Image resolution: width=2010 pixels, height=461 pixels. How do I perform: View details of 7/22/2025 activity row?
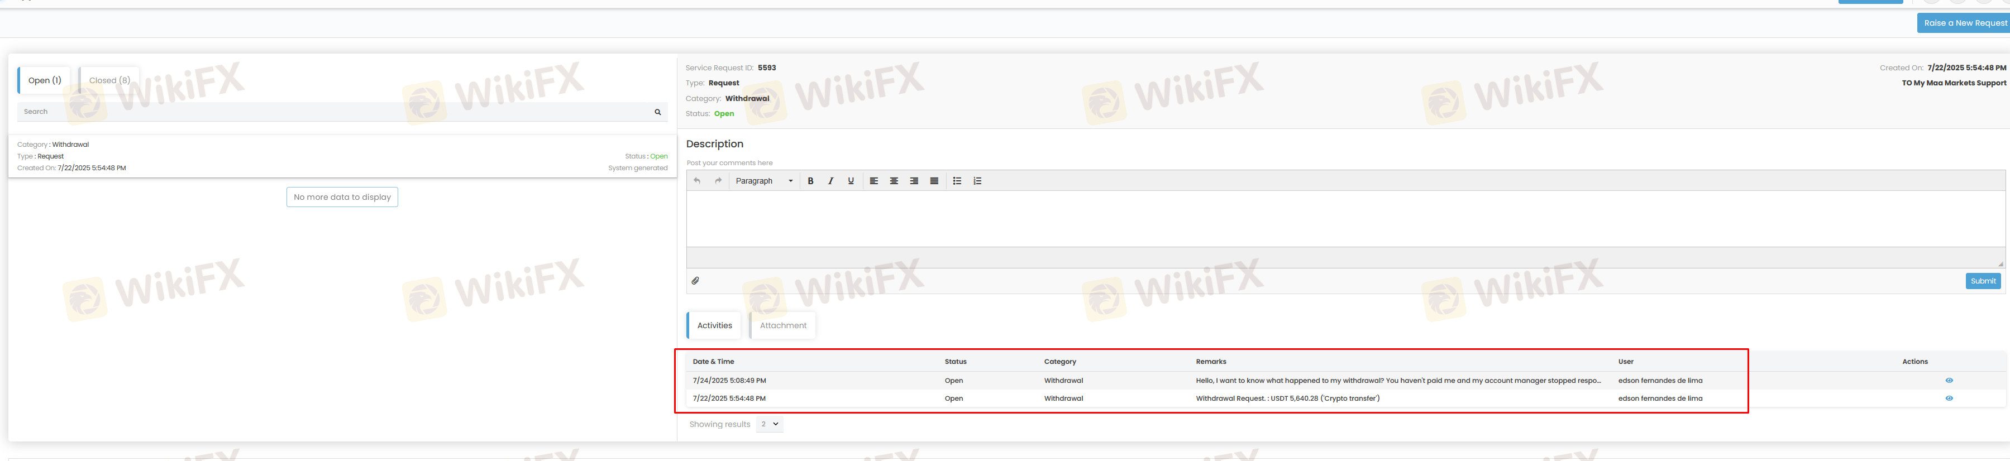(x=1949, y=398)
